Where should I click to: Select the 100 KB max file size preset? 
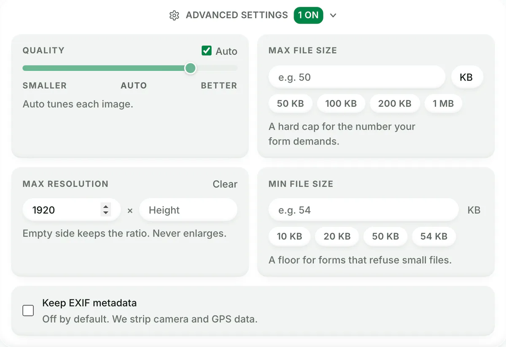(x=341, y=103)
